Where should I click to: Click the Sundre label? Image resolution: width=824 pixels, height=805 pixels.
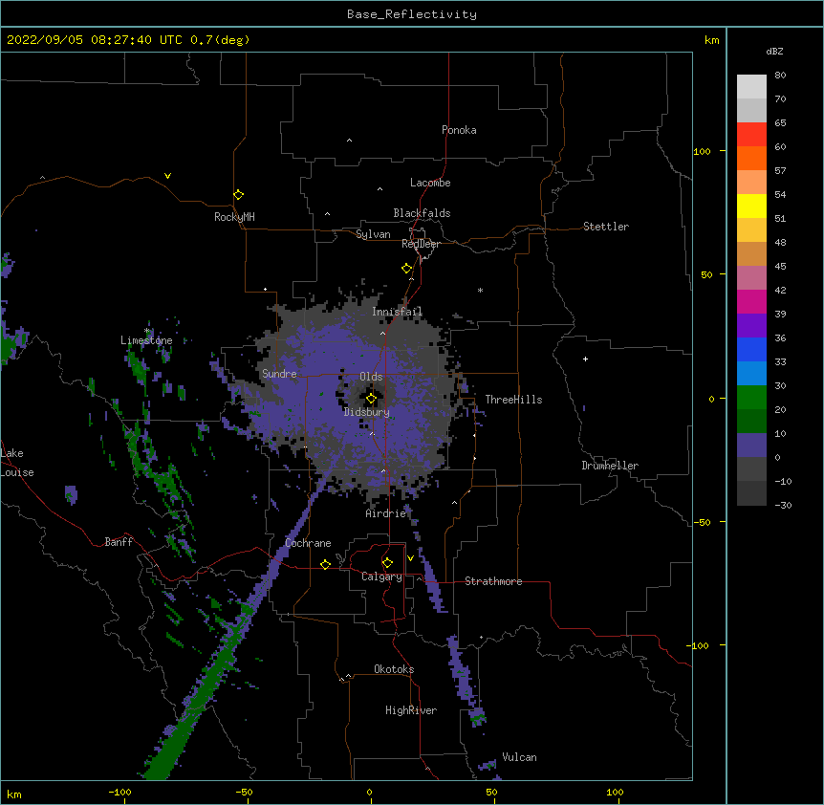tap(279, 374)
